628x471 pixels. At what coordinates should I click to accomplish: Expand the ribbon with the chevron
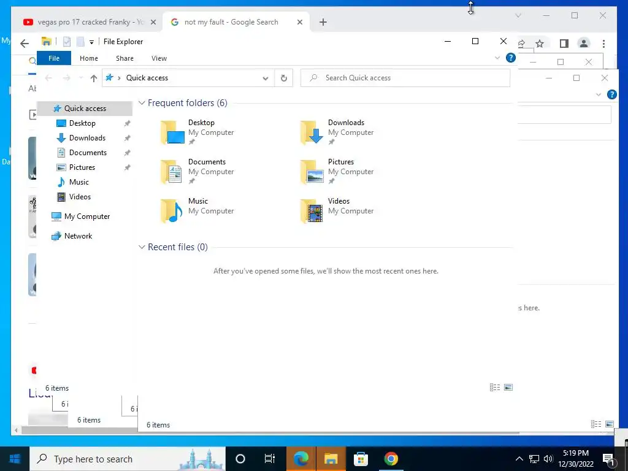pos(497,58)
